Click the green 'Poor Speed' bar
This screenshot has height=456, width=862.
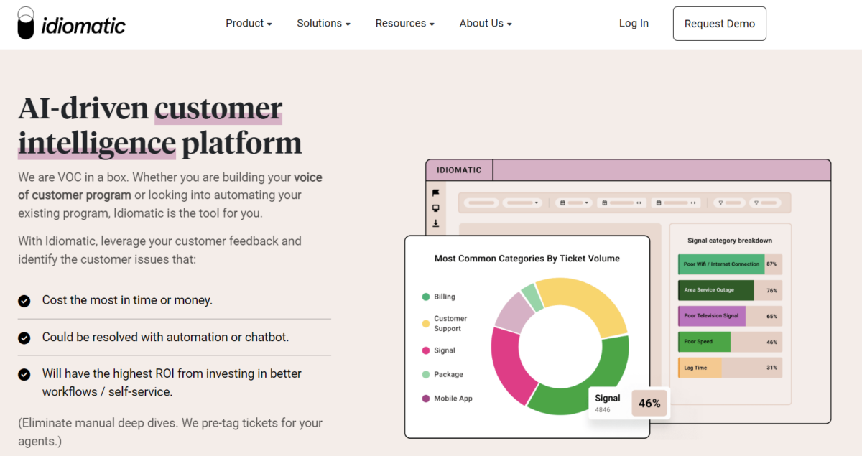pos(704,342)
